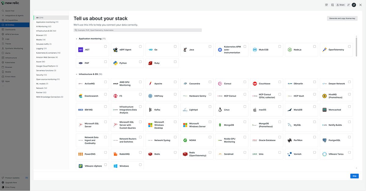Click the macOS apple icon

tap(255, 110)
